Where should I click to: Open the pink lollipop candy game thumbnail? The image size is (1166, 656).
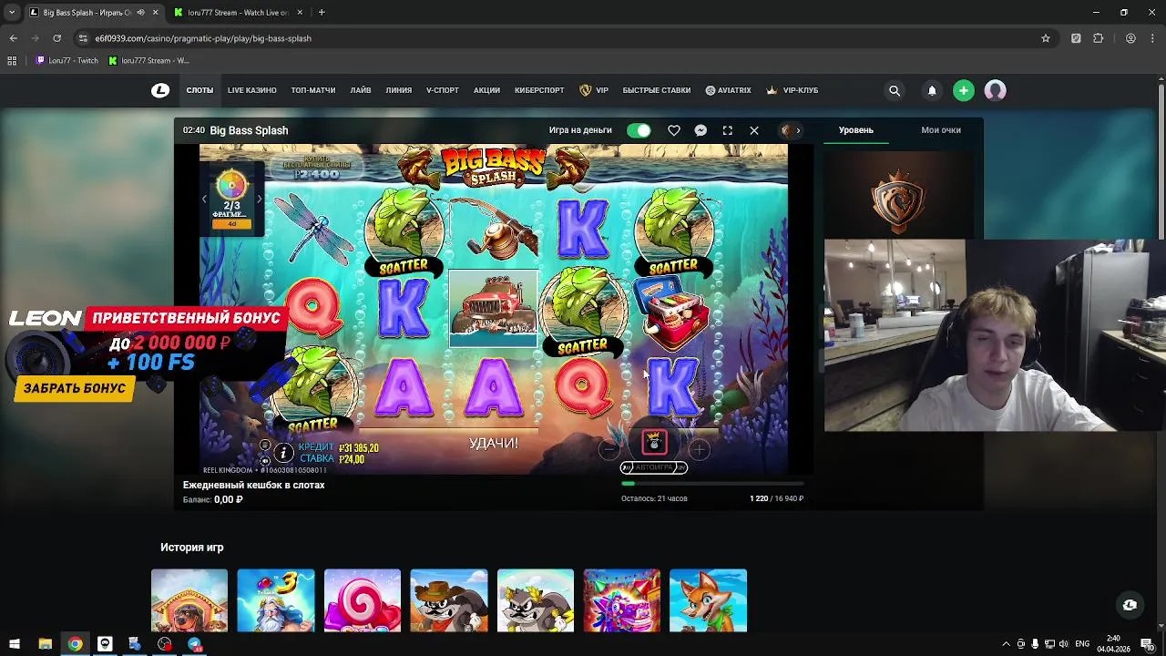tap(363, 600)
